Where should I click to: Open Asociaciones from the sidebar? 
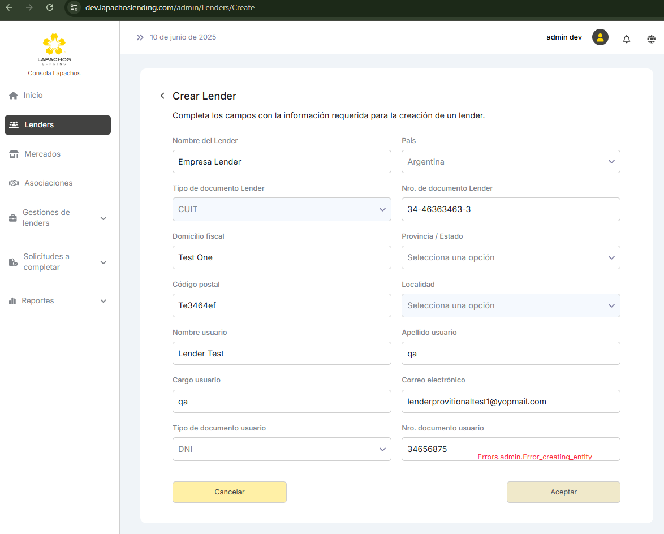(48, 183)
